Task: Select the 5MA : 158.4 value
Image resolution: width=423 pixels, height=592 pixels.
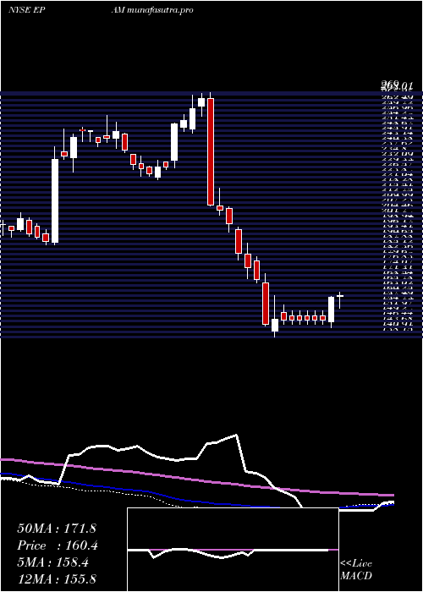Action: click(52, 562)
